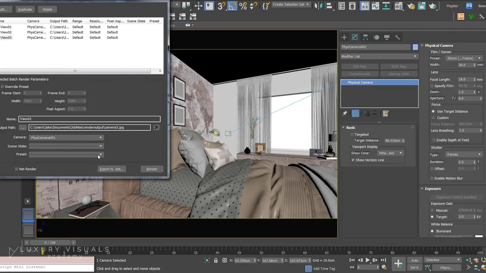Toggle selection lock in status bar
Screen dimensions: 486x273
(x=216, y=260)
